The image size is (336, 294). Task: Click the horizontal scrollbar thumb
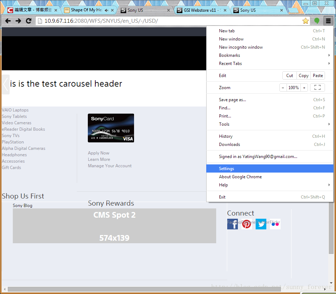tap(144, 289)
